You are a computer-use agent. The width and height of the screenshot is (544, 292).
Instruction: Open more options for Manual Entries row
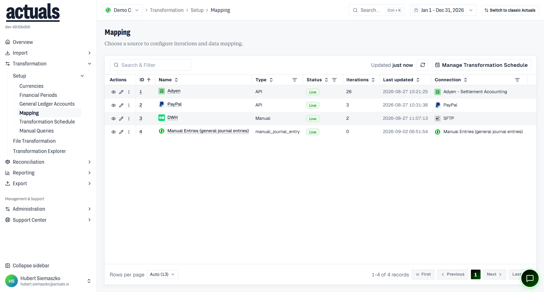click(x=129, y=132)
